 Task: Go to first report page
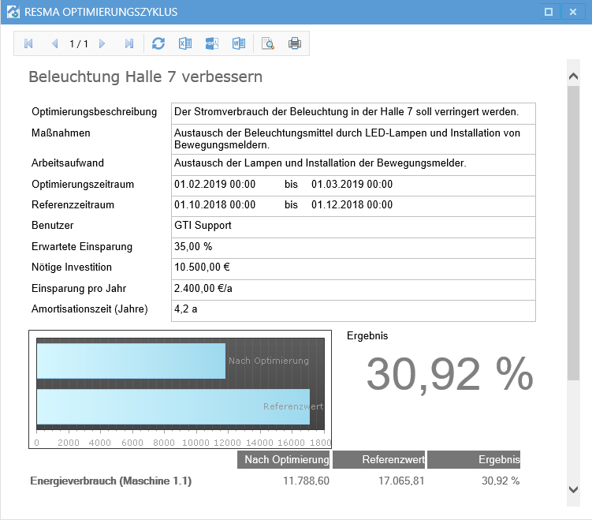pos(28,44)
